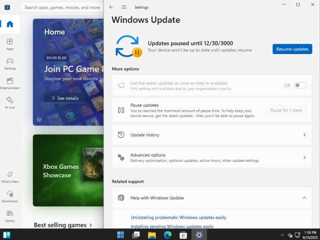Click the 'Related support' heading
The height and width of the screenshot is (240, 320).
coord(128,181)
